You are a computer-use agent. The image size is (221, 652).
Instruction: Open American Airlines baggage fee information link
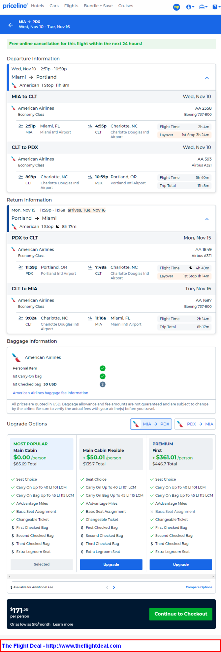(x=50, y=393)
